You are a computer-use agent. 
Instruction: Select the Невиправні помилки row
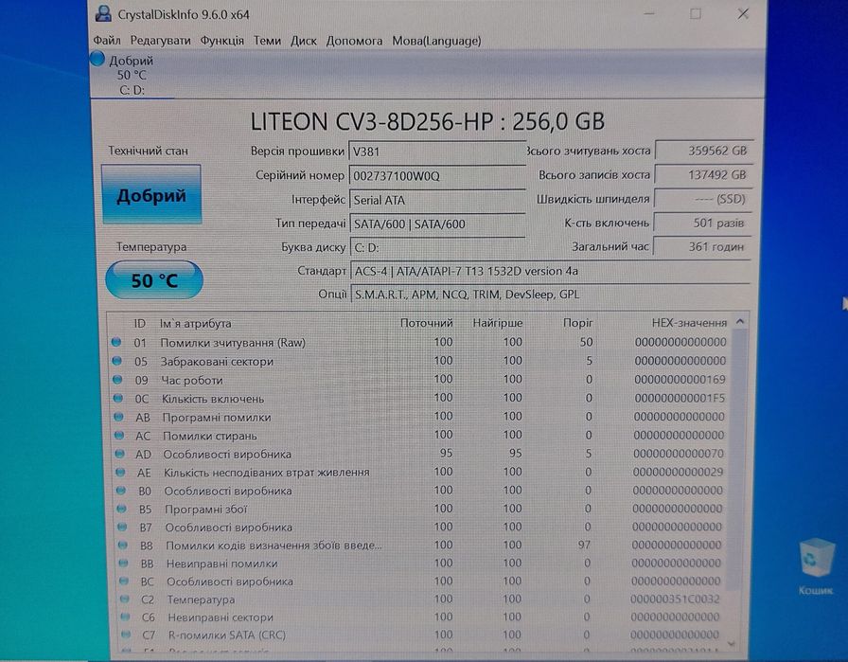click(419, 563)
